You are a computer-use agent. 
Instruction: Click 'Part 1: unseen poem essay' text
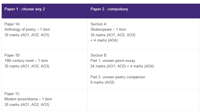pos(112,61)
